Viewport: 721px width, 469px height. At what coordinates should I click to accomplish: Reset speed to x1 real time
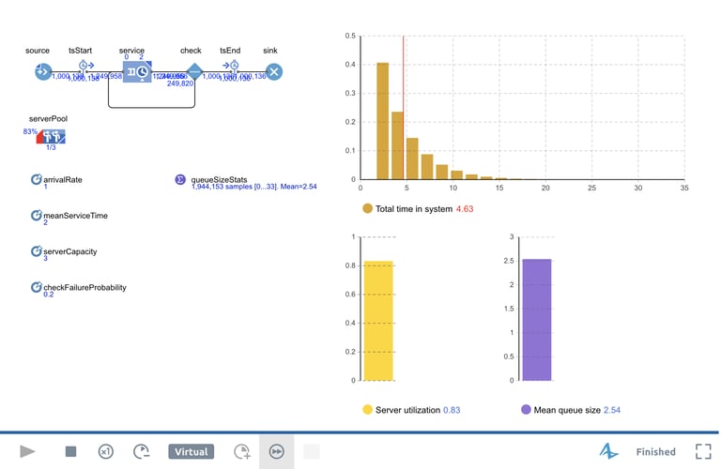point(106,451)
